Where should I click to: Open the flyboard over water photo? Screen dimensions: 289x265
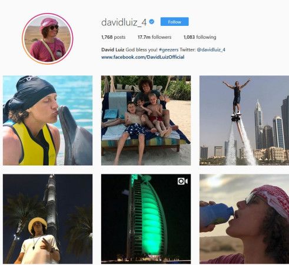pos(244,120)
